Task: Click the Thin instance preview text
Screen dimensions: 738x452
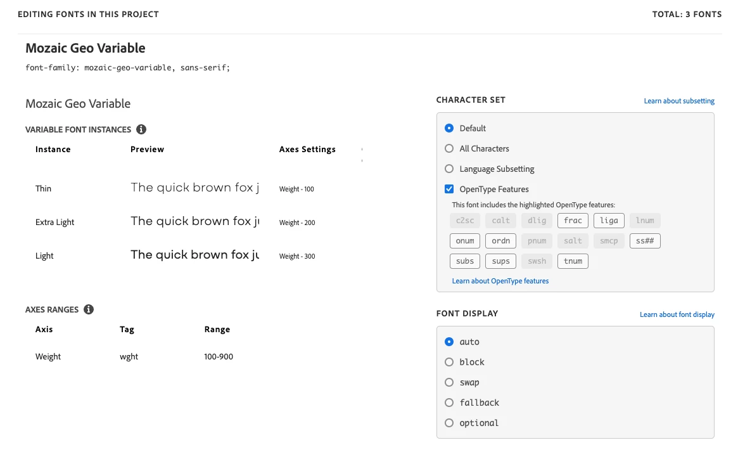Action: [194, 188]
